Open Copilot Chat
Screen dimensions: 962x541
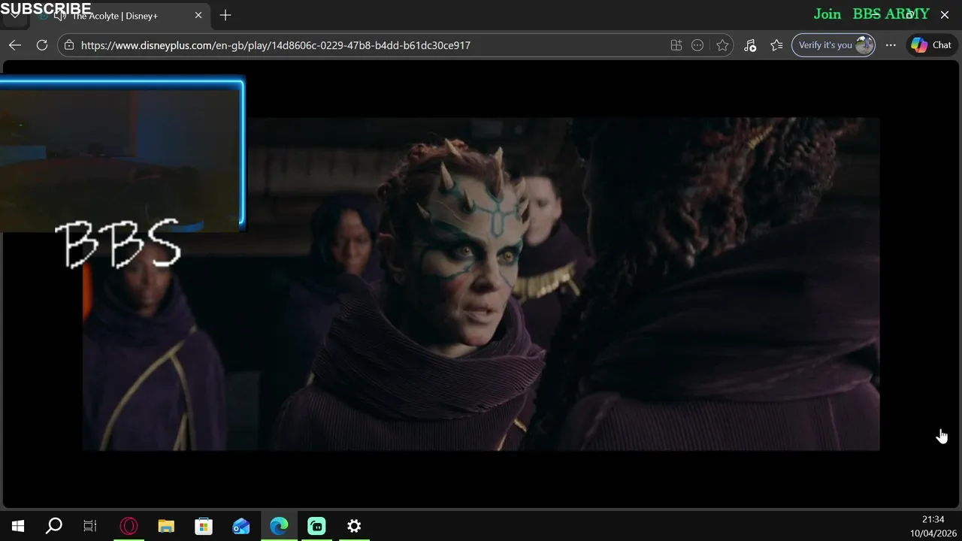[x=932, y=45]
